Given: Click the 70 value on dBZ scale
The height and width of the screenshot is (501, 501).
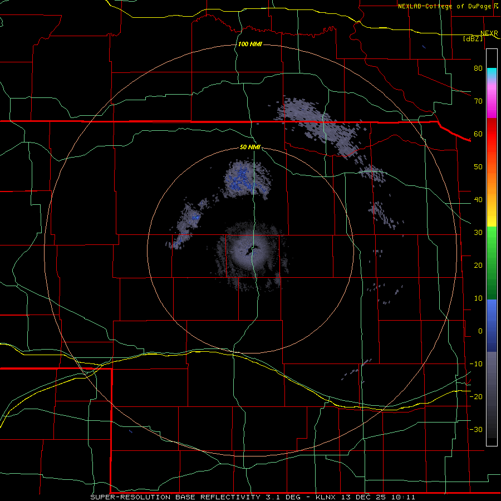Looking at the screenshot, I should point(478,101).
